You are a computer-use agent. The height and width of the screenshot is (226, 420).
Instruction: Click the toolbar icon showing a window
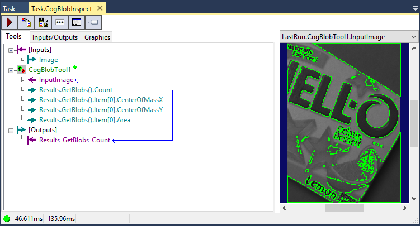[77, 22]
